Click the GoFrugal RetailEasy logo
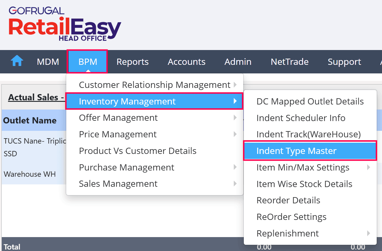The height and width of the screenshot is (251, 382). tap(65, 24)
